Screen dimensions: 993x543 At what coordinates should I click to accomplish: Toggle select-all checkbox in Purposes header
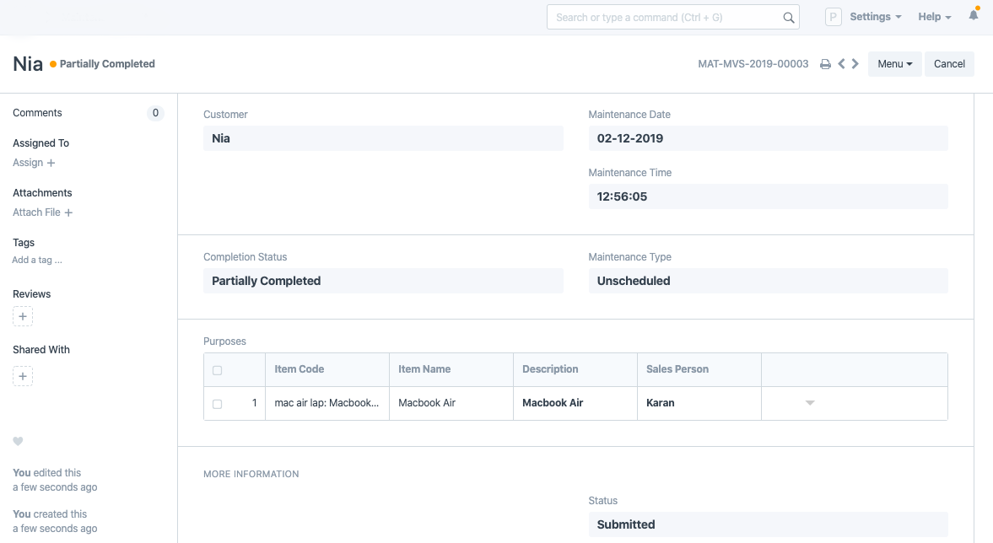point(218,370)
